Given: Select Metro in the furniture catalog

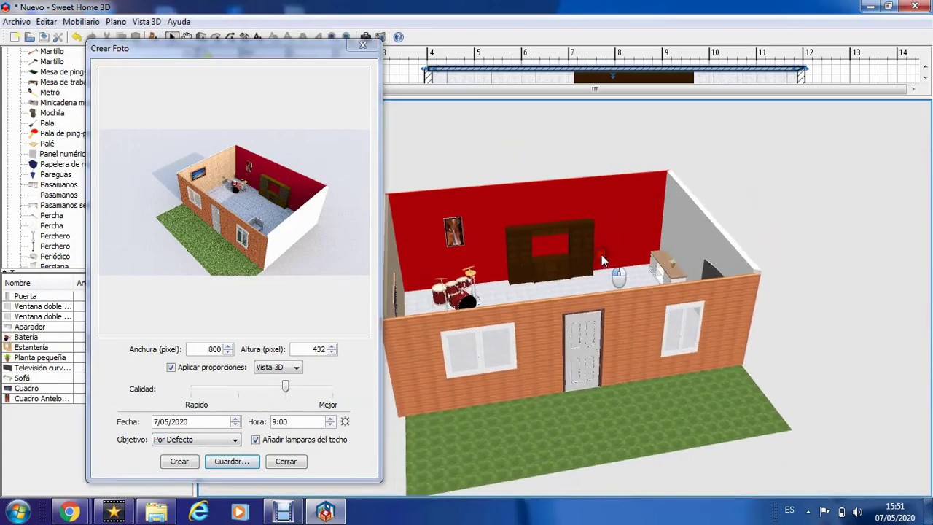Looking at the screenshot, I should [x=50, y=93].
